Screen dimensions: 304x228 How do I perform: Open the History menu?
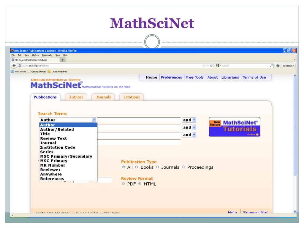(36, 55)
